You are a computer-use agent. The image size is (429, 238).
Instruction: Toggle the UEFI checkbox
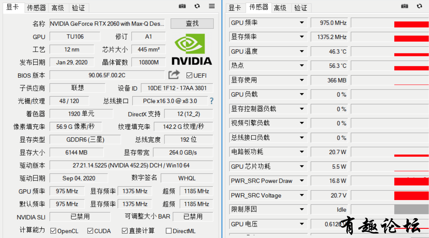point(189,75)
